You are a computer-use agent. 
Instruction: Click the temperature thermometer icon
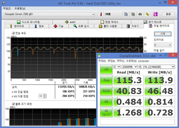(x=101, y=14)
